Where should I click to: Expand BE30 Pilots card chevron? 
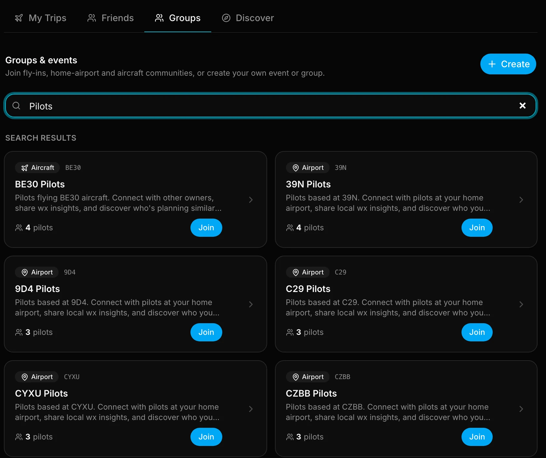tap(251, 200)
